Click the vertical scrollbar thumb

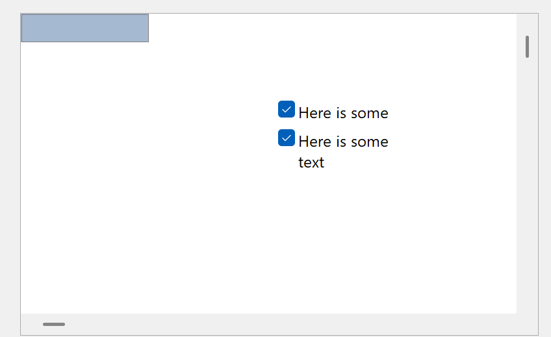coord(527,47)
